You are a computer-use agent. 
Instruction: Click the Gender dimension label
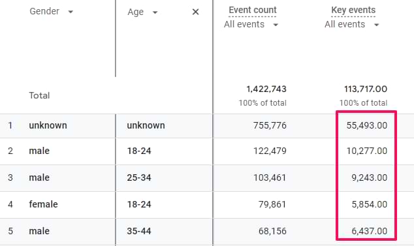44,11
